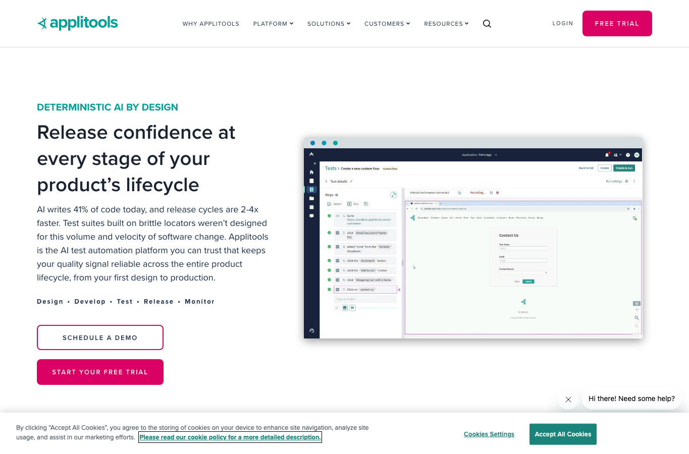Click the Login link
Image resolution: width=689 pixels, height=454 pixels.
(x=563, y=23)
